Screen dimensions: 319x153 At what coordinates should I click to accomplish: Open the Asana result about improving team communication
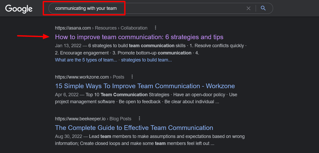pos(139,37)
